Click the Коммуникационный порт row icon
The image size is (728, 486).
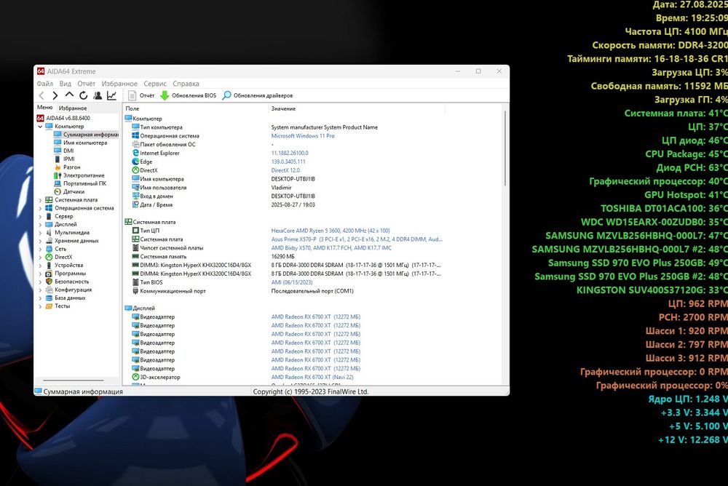135,291
